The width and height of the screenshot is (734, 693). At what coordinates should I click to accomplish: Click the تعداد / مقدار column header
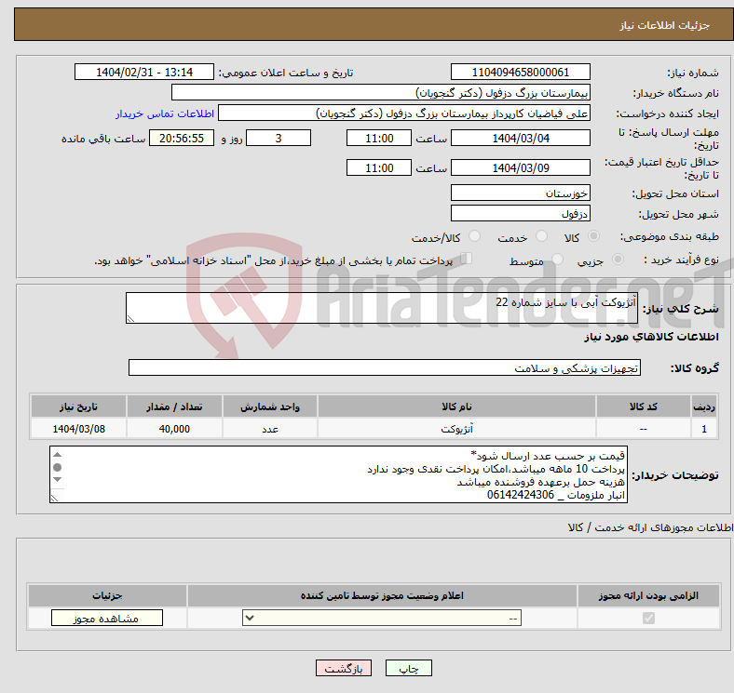pyautogui.click(x=174, y=406)
